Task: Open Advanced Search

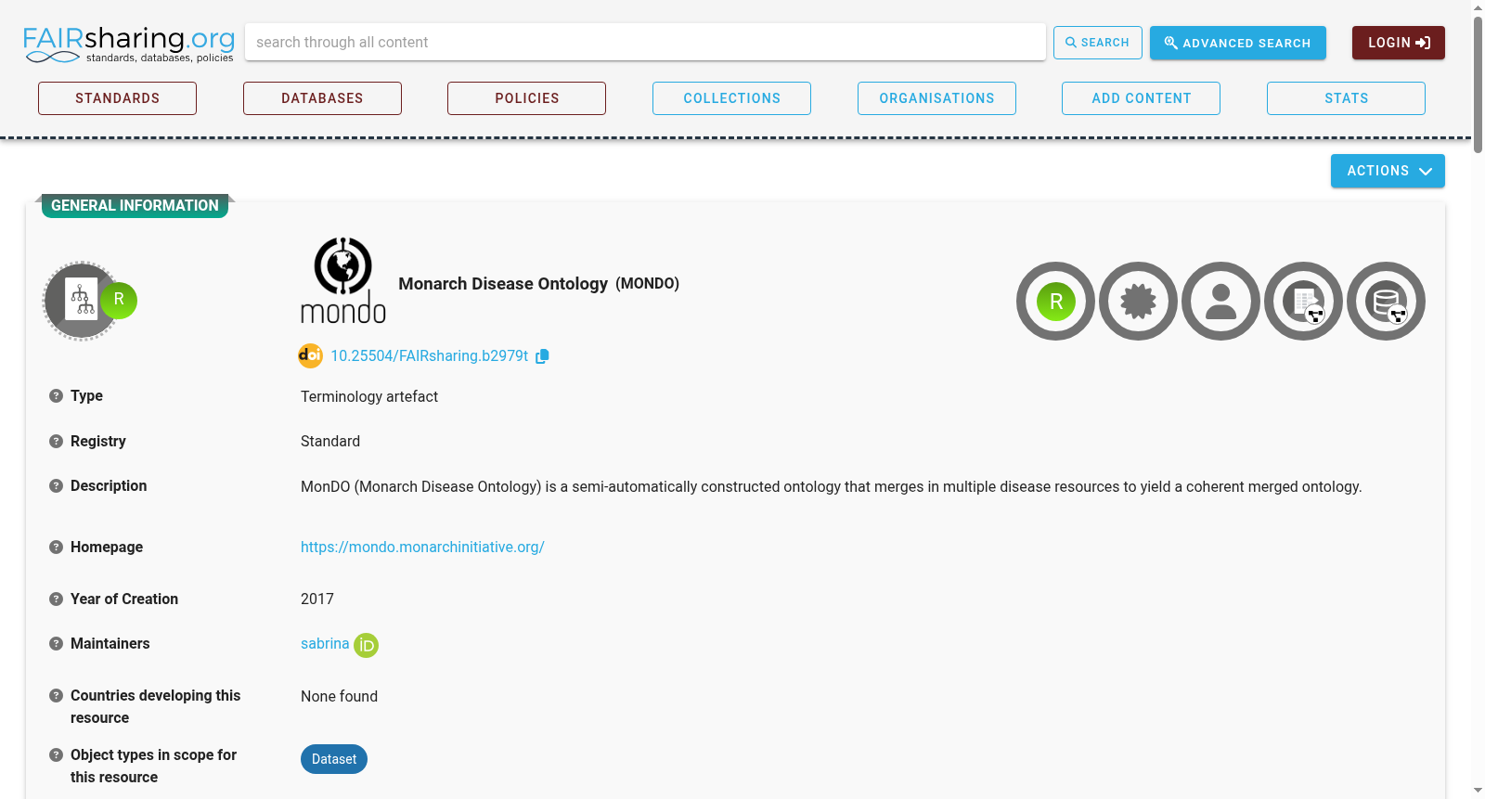Action: coord(1238,43)
